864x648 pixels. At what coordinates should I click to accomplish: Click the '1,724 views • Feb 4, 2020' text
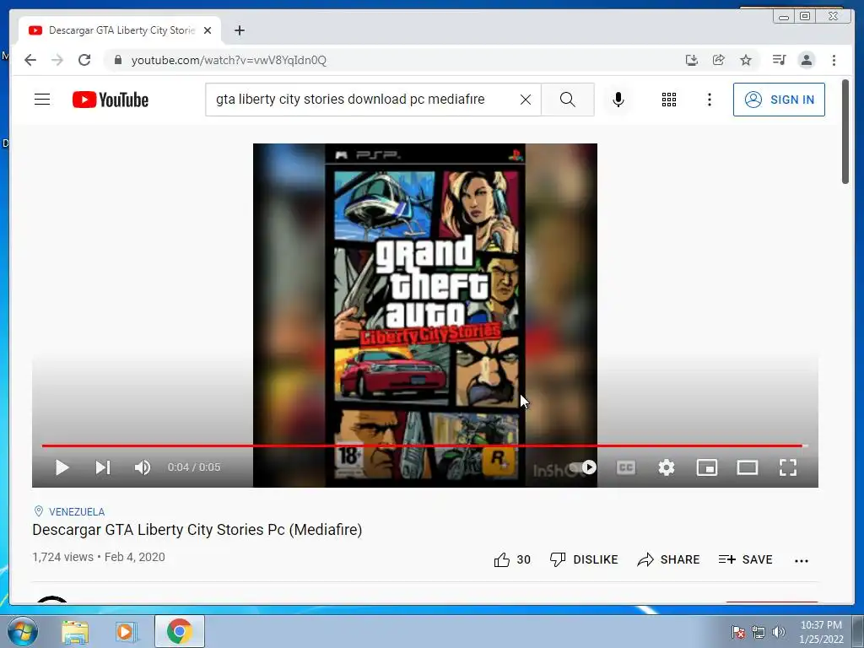(x=99, y=557)
